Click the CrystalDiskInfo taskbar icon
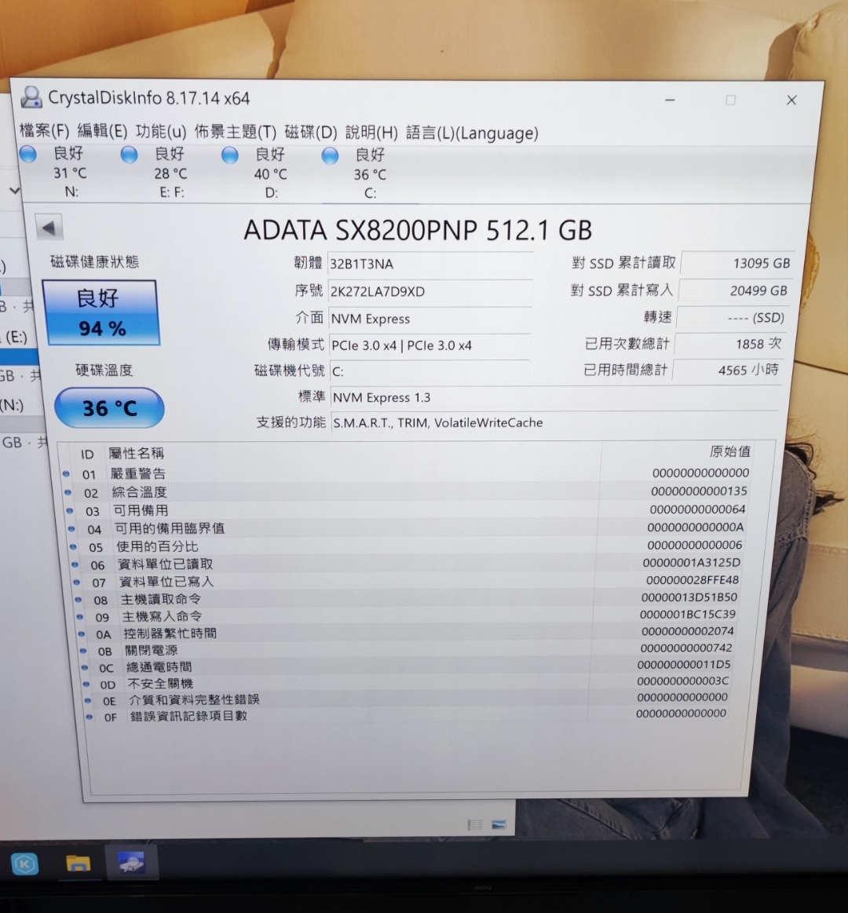 [x=130, y=862]
